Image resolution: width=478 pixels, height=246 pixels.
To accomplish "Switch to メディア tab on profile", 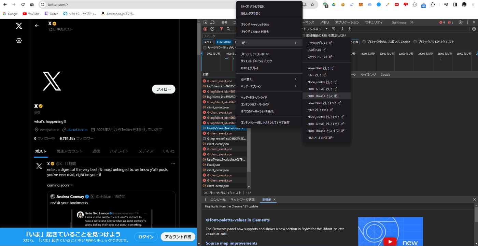I will 146,151.
